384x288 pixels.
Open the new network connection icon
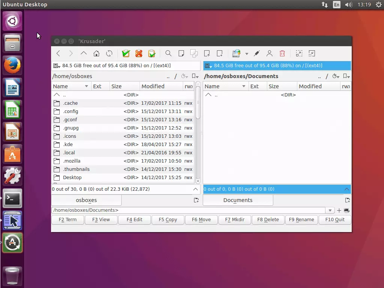[x=236, y=53]
